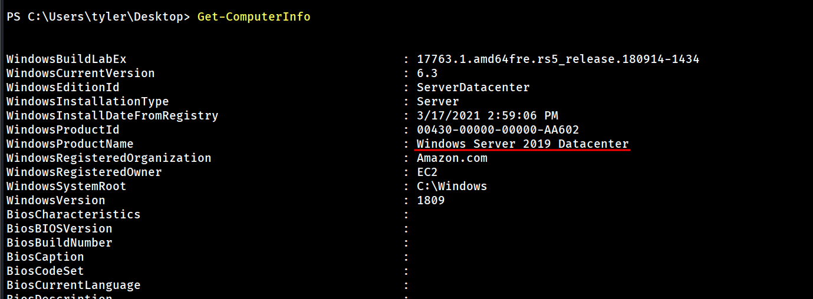This screenshot has width=813, height=299.
Task: Click the BiosCurrentLanguage property name
Action: click(x=73, y=285)
